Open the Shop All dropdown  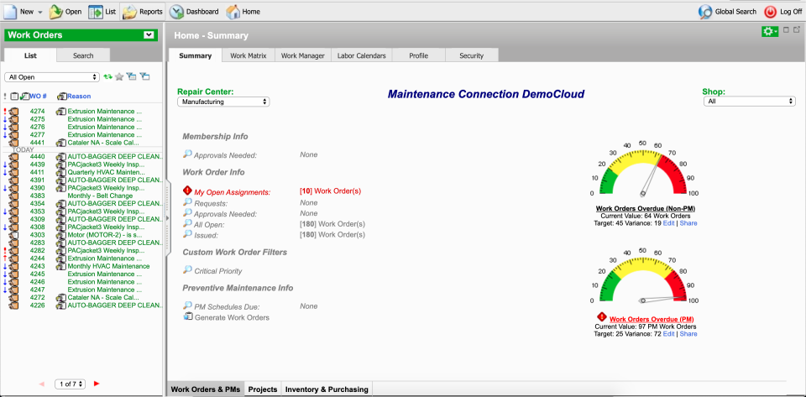(749, 102)
